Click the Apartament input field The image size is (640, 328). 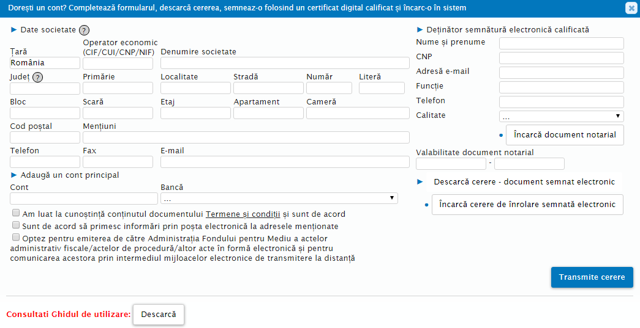269,113
